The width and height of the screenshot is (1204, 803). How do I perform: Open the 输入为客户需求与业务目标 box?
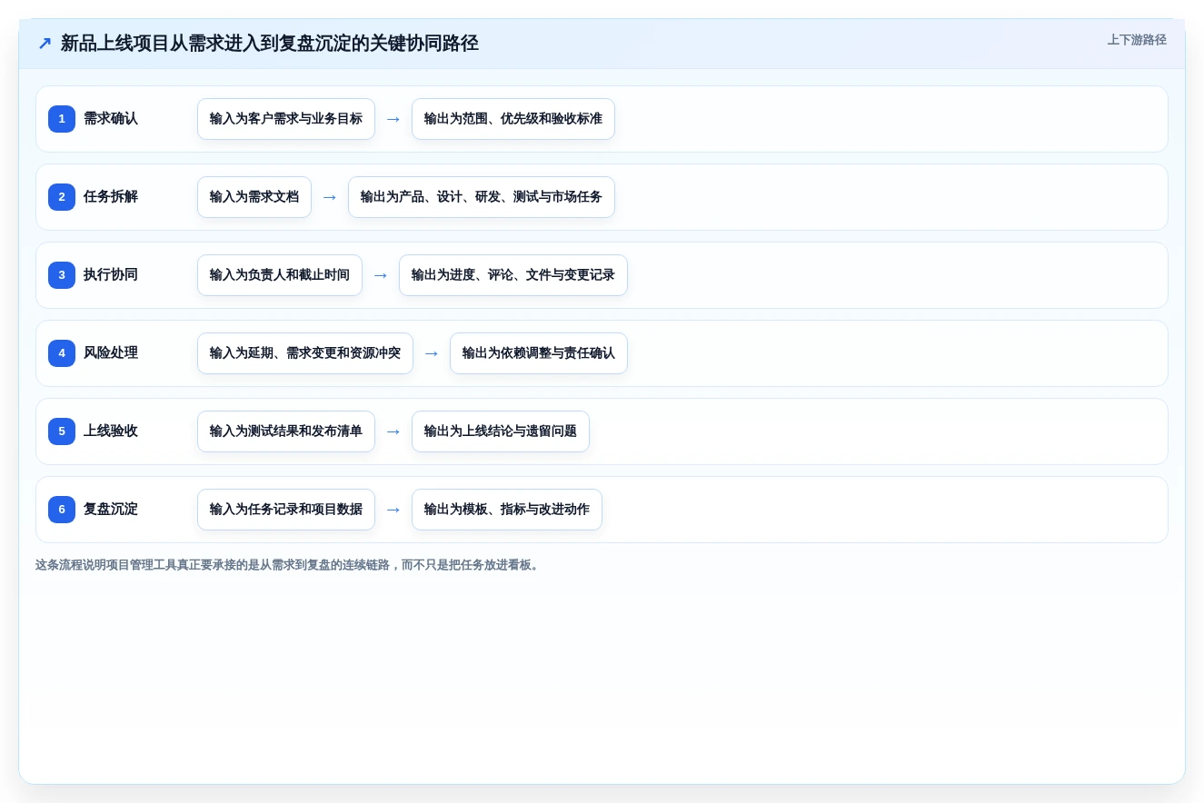click(286, 119)
